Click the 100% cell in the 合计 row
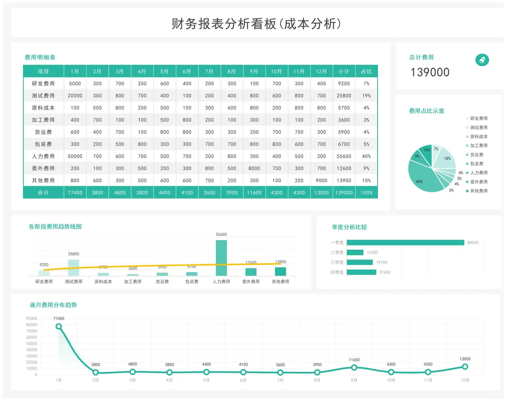This screenshot has height=401, width=506. [x=366, y=193]
